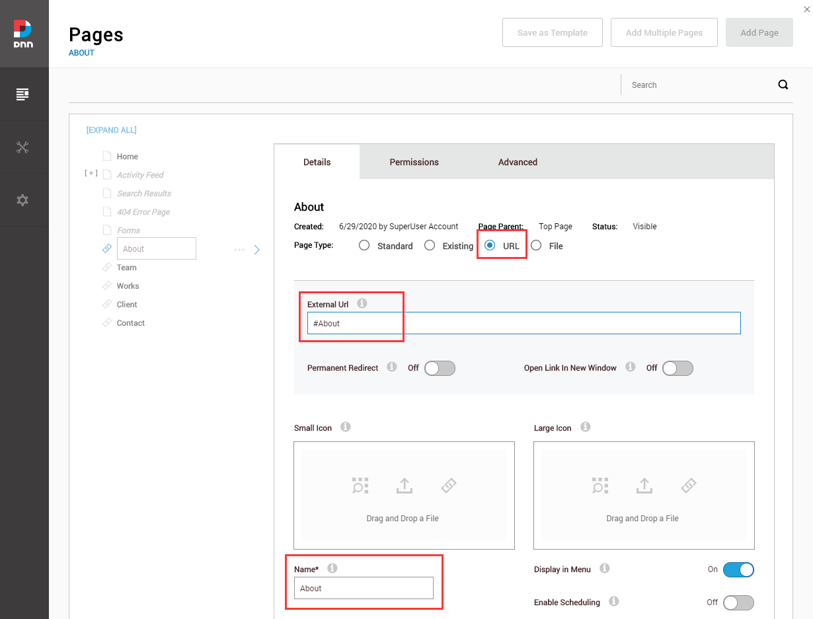Click the info icon next to External Url
Screen dimensions: 813x619
pos(362,303)
